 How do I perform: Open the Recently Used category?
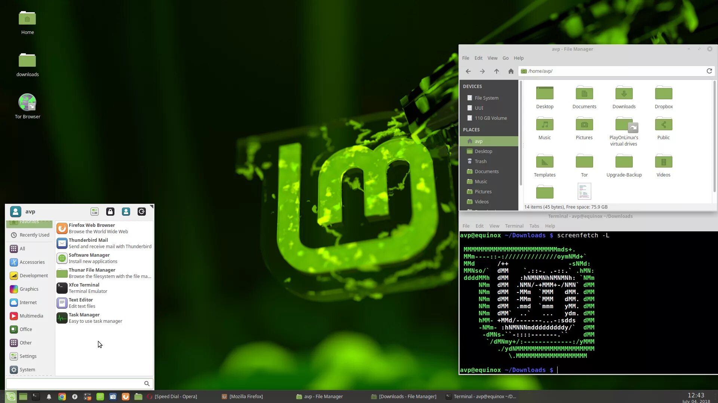tap(34, 235)
